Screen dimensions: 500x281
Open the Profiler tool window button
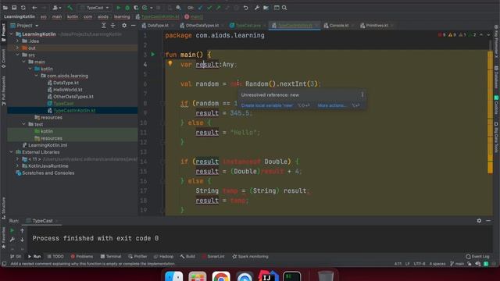[x=137, y=257]
